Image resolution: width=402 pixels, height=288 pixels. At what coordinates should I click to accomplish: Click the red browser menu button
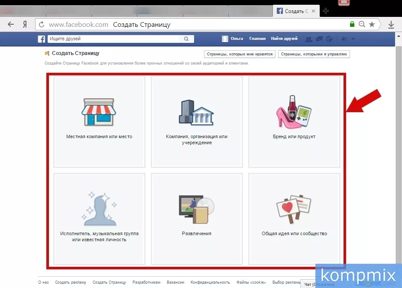click(x=344, y=2)
